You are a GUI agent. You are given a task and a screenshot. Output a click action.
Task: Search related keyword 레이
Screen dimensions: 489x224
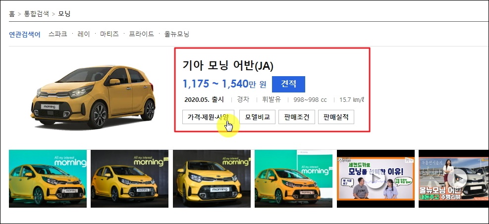tap(84, 34)
